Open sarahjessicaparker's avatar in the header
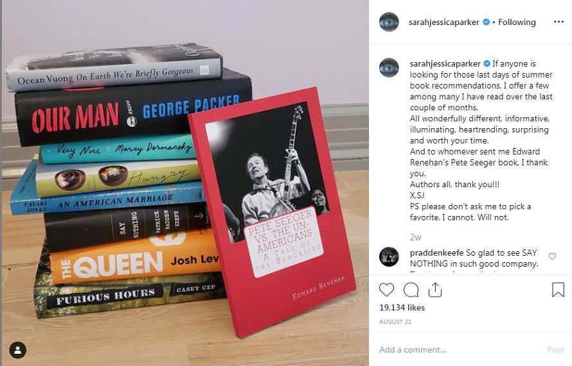This screenshot has height=366, width=572. point(389,22)
